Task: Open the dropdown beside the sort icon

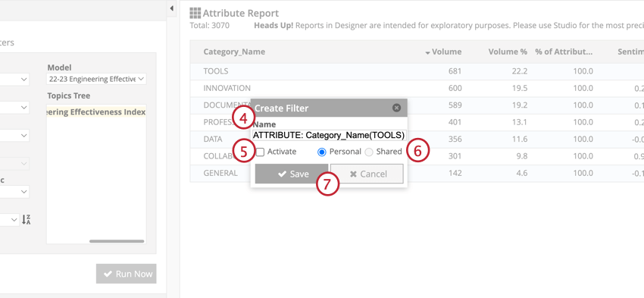Action: (x=9, y=219)
